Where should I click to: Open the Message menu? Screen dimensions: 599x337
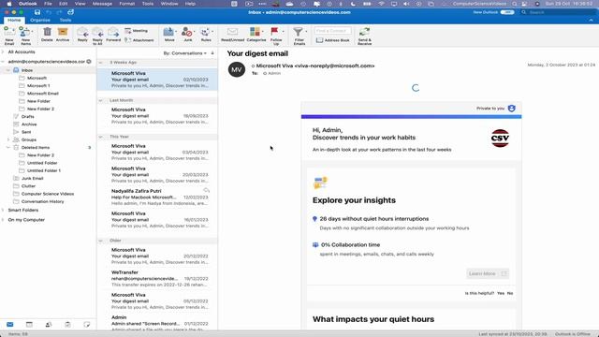pos(102,4)
